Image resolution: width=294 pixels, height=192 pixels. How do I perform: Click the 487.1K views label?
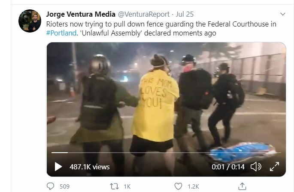coord(89,167)
